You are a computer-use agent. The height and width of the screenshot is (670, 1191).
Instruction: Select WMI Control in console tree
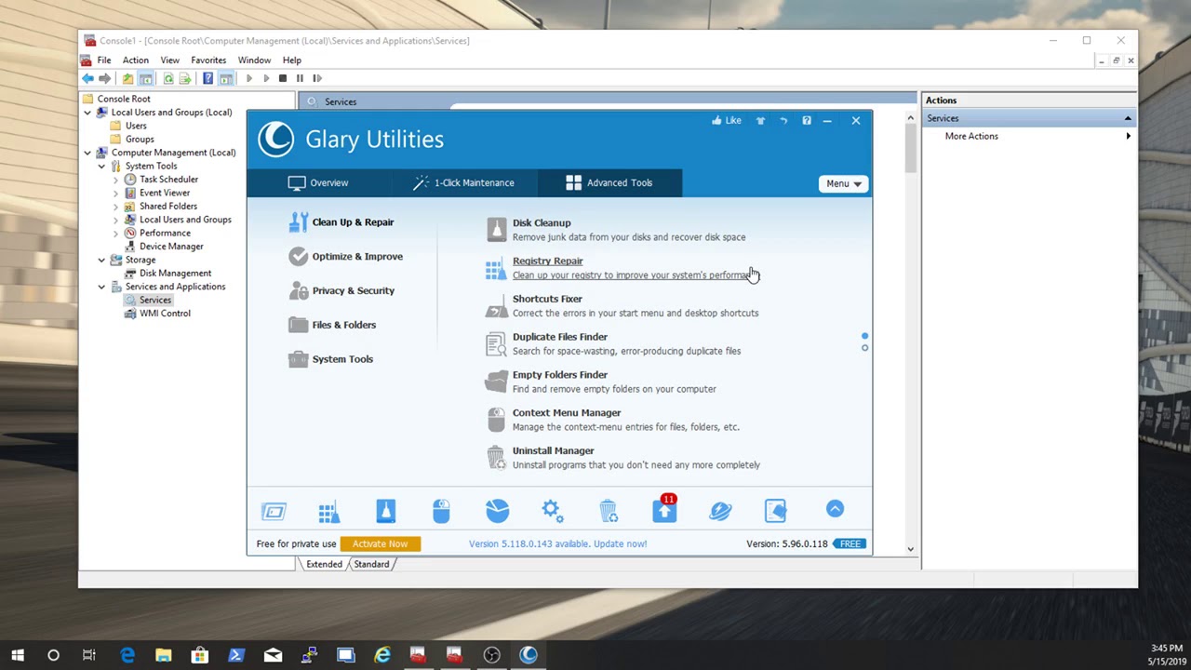[x=165, y=314]
